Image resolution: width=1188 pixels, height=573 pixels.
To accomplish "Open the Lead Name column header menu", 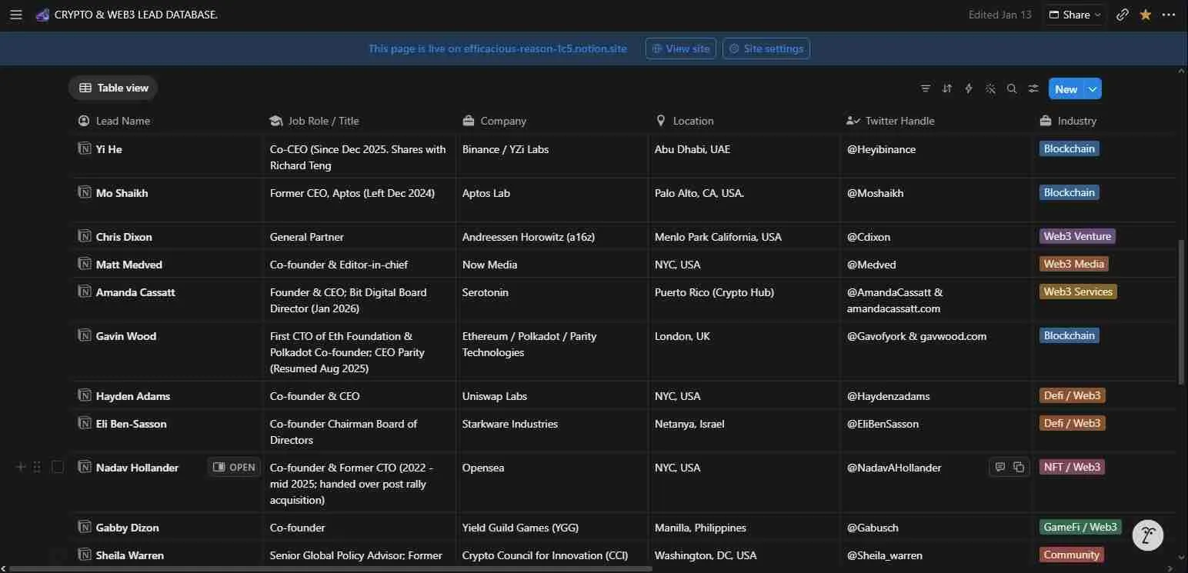I will coord(166,121).
